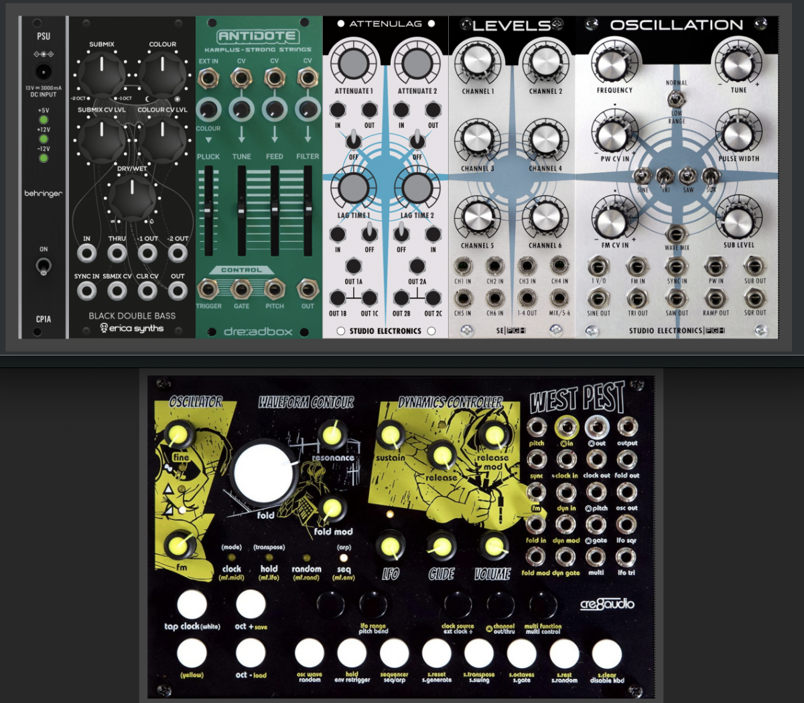The height and width of the screenshot is (703, 804).
Task: Click the sequencer seq/arp button
Action: (x=394, y=654)
